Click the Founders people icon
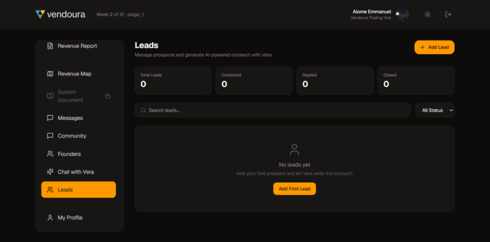 pos(50,154)
